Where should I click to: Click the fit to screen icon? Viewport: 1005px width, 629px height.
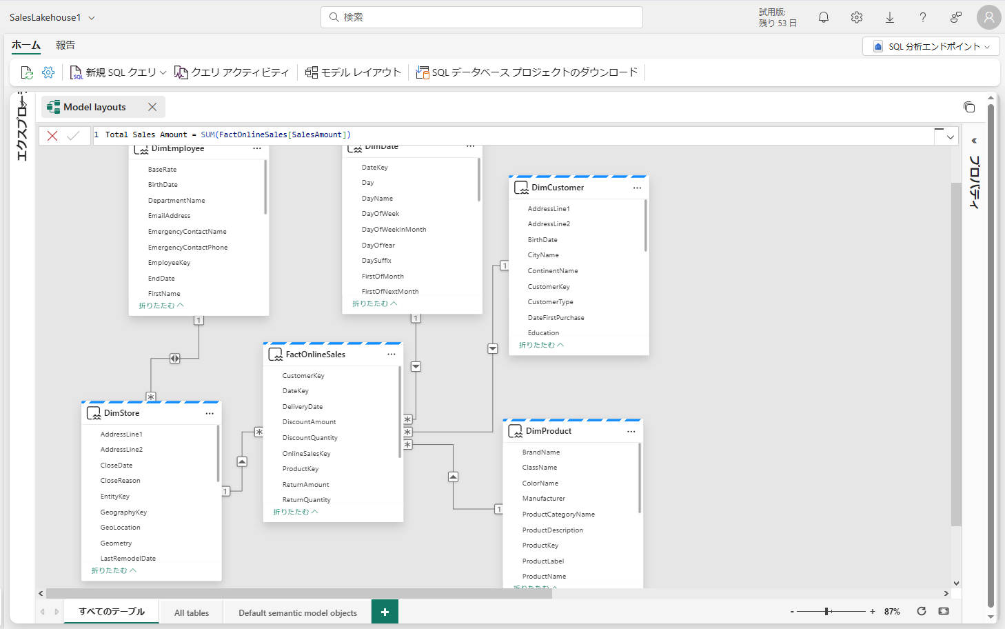pos(944,611)
